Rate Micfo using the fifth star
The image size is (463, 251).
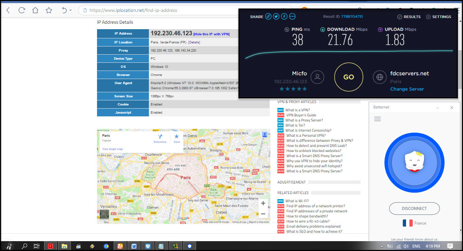click(x=305, y=89)
